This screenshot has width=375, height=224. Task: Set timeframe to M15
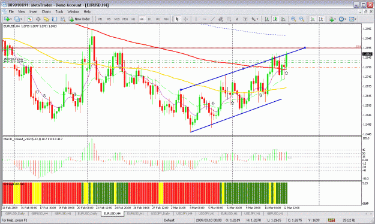(x=117, y=19)
